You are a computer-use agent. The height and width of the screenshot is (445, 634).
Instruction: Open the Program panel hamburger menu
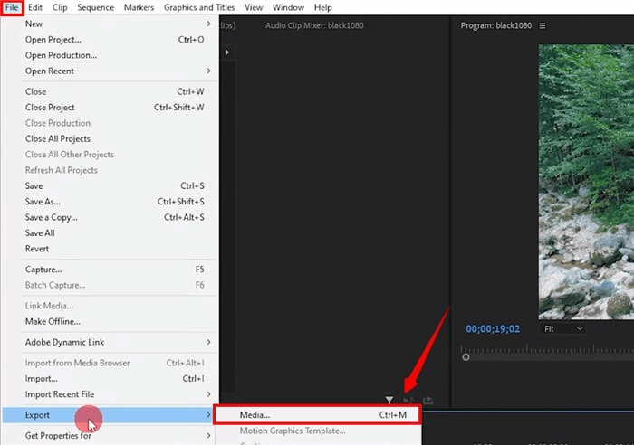pyautogui.click(x=543, y=26)
